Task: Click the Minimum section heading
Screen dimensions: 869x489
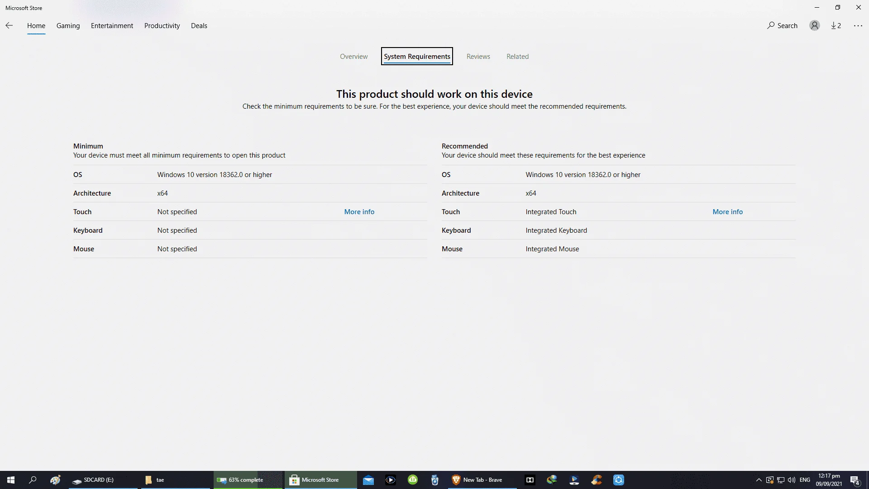Action: point(88,146)
